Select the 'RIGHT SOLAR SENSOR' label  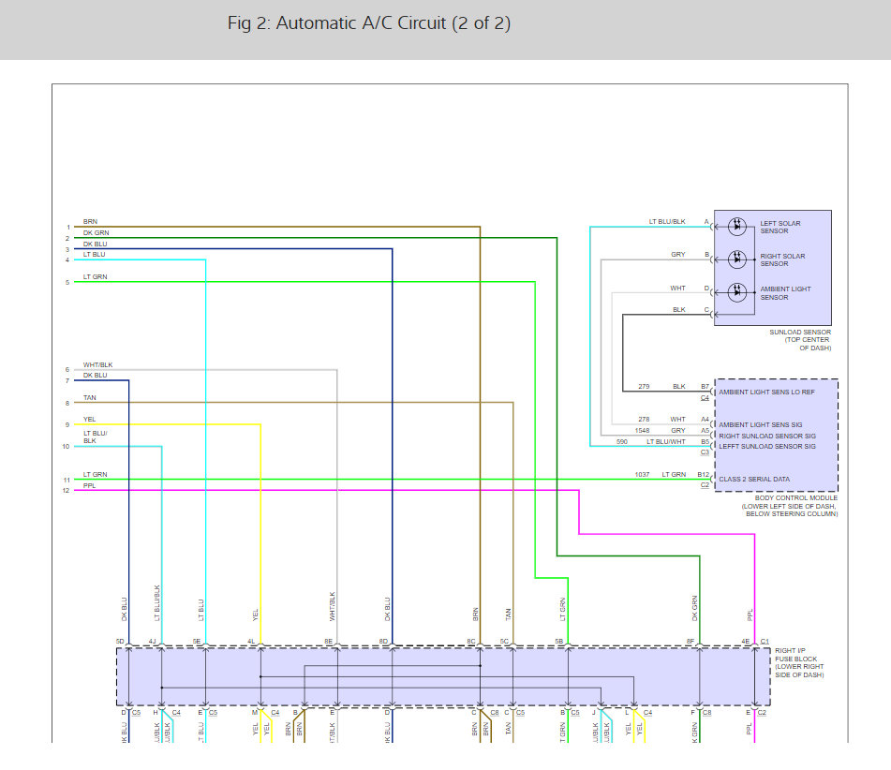pos(782,259)
